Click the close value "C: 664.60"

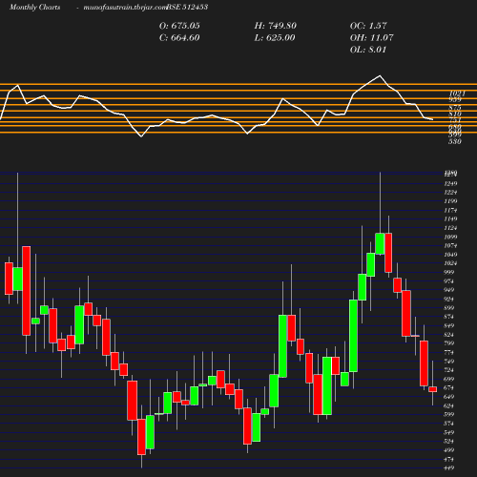179,38
